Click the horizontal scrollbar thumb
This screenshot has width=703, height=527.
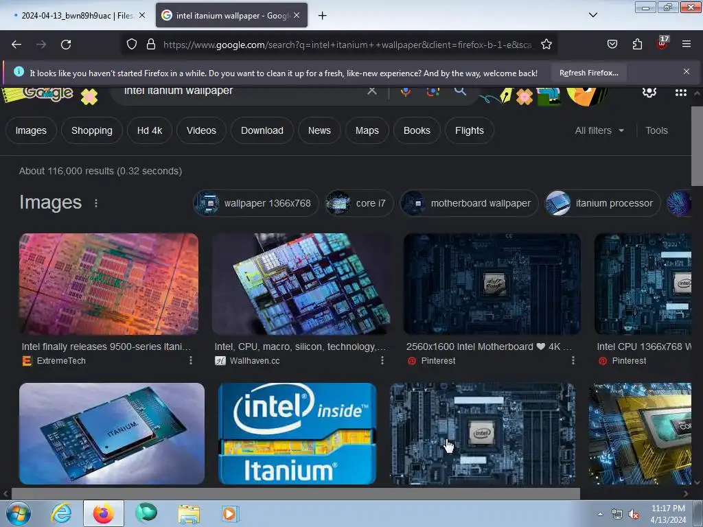295,494
